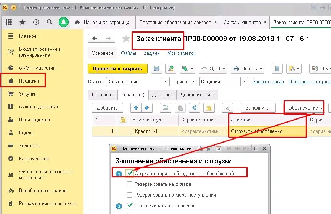Toggle Отгрузить (при необходимости обособленно) checkbox
The height and width of the screenshot is (214, 331).
click(130, 173)
